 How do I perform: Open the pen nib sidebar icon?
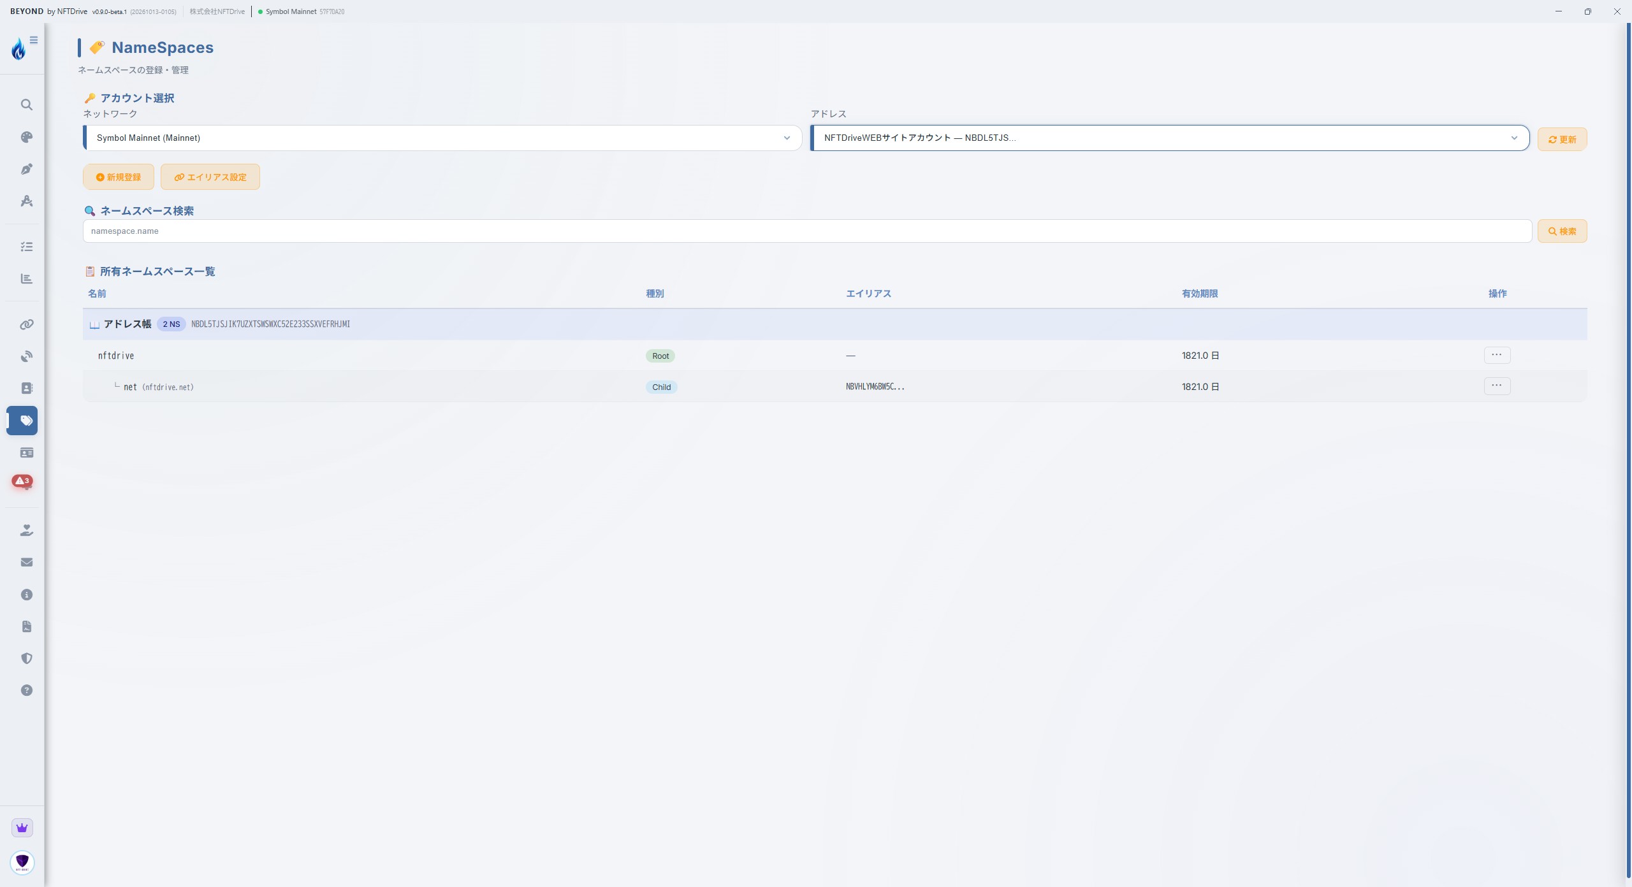(x=26, y=169)
